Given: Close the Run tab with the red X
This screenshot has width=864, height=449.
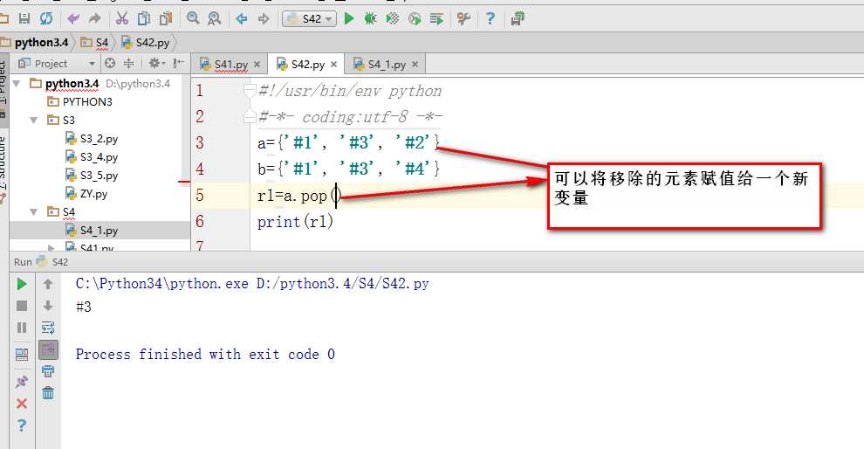Looking at the screenshot, I should click(x=22, y=404).
